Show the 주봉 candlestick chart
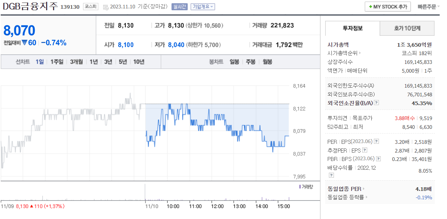 tap(251, 62)
